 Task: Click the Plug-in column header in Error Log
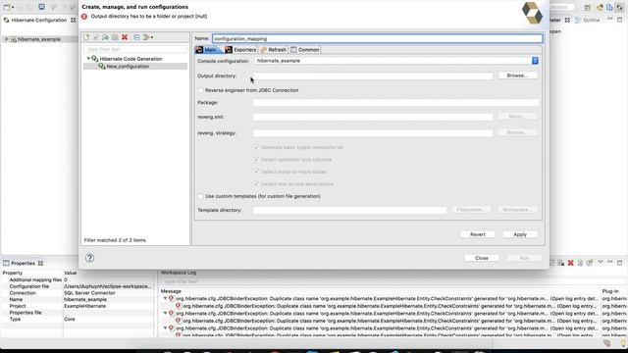coord(610,291)
